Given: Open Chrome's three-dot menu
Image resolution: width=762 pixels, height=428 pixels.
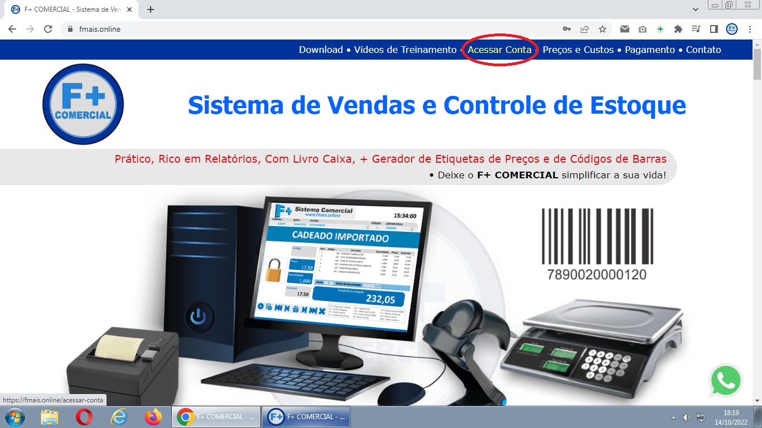Looking at the screenshot, I should tap(749, 29).
